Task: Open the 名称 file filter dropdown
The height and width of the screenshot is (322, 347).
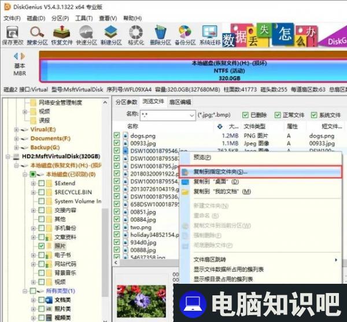Action: [191, 115]
